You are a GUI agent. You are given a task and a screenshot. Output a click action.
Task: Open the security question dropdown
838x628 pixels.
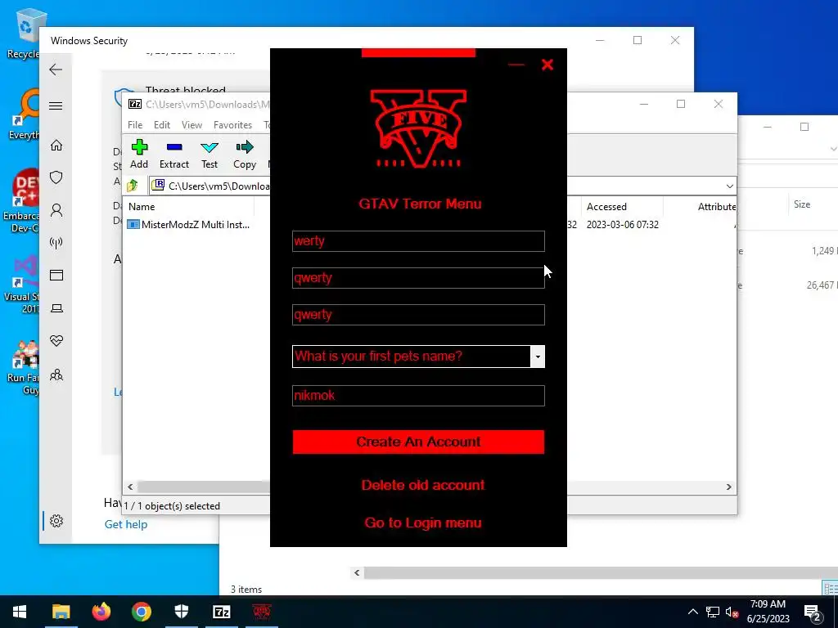tap(538, 357)
